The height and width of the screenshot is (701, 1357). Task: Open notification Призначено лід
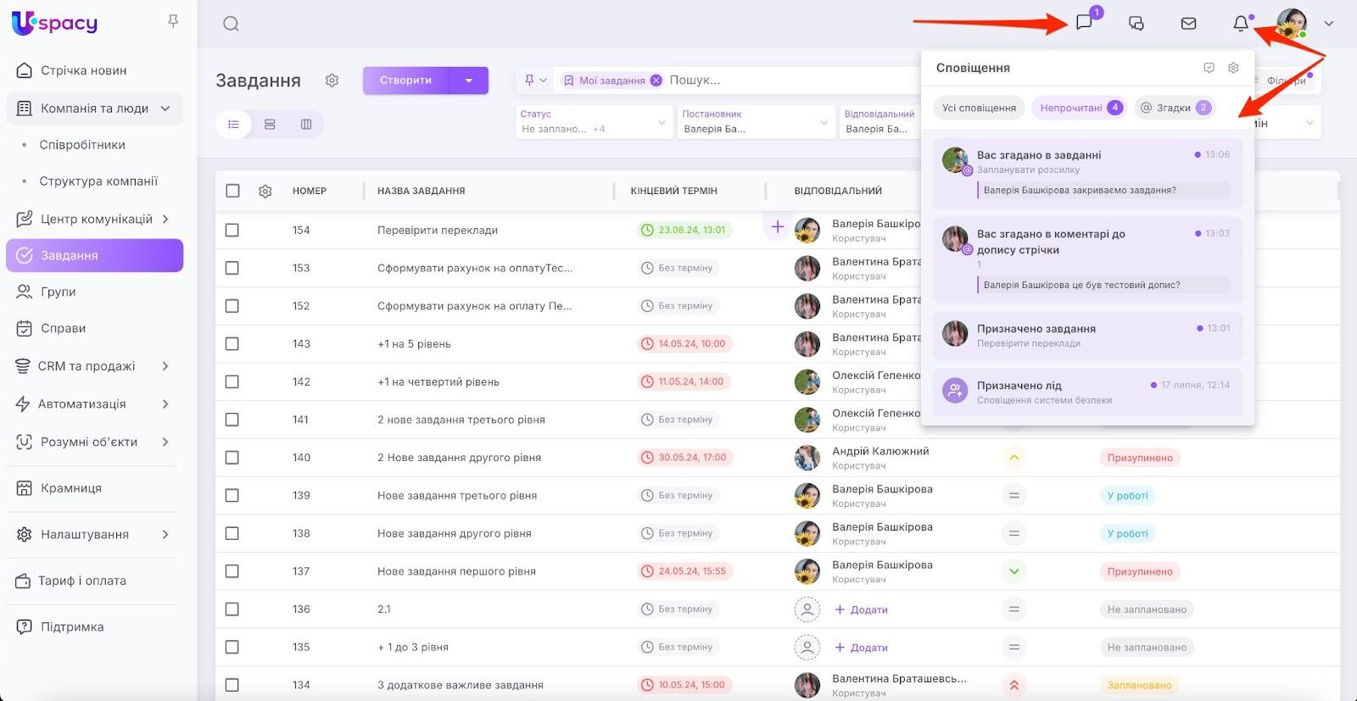[x=1087, y=392]
